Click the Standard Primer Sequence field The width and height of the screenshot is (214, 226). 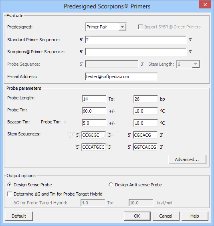point(135,40)
